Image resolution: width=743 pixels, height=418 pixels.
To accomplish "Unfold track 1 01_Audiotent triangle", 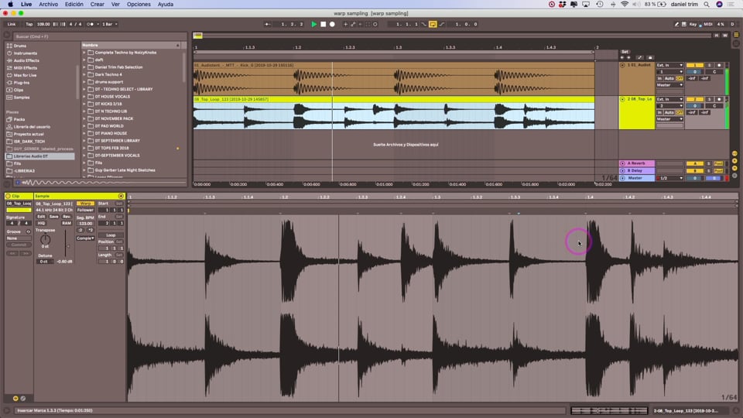I will tap(622, 65).
